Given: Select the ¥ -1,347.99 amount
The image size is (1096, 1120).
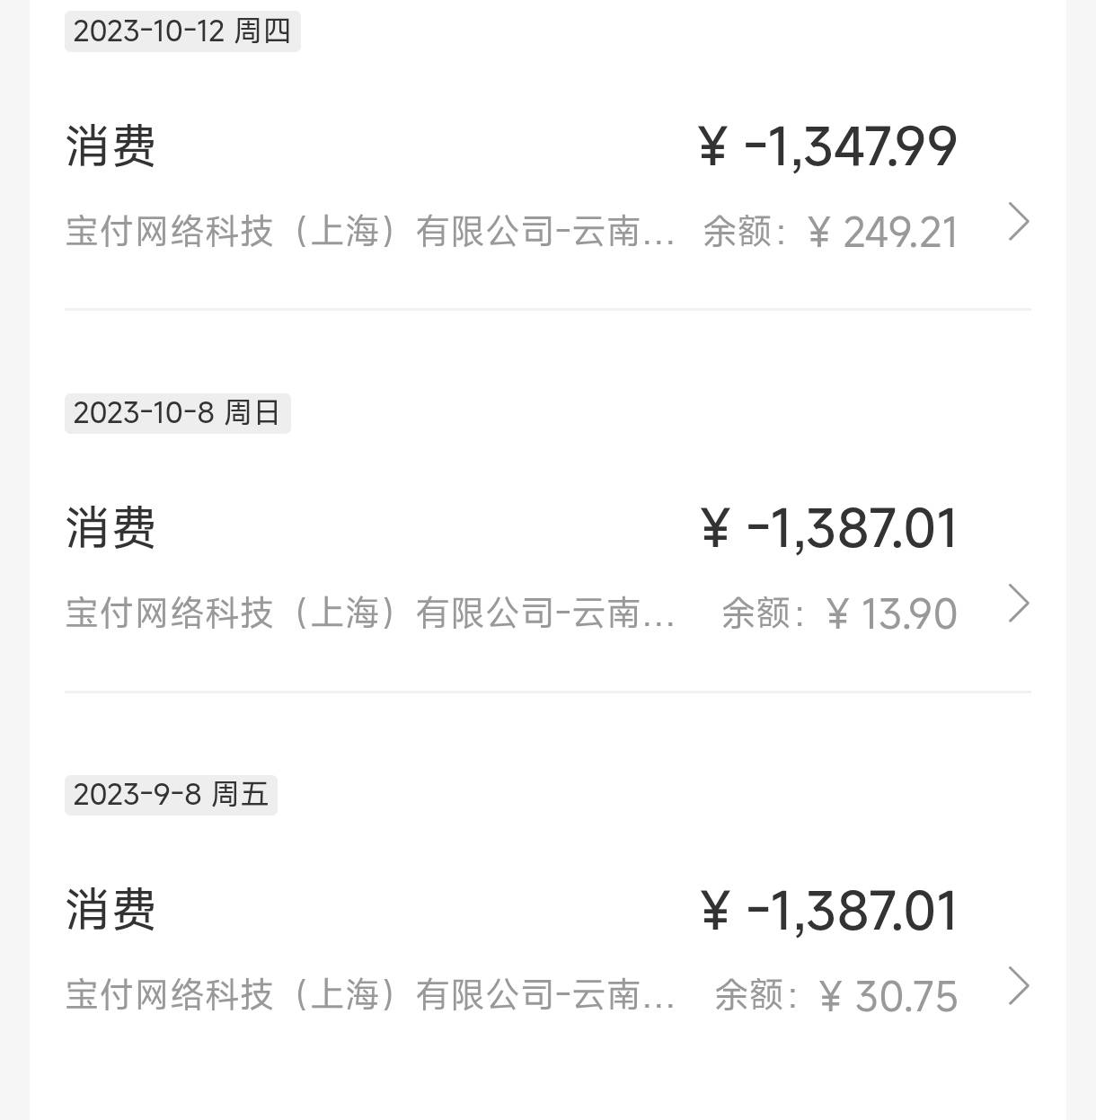Looking at the screenshot, I should [827, 146].
